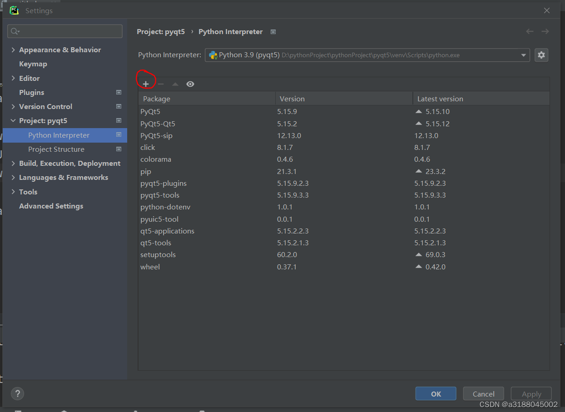Image resolution: width=565 pixels, height=412 pixels.
Task: Select the python-dotenv package row
Action: pyautogui.click(x=344, y=207)
